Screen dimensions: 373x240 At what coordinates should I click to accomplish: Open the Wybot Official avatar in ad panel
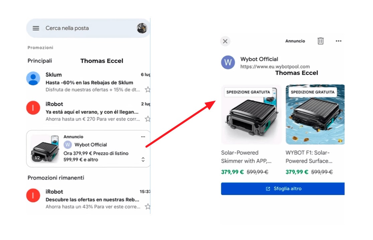pyautogui.click(x=228, y=62)
